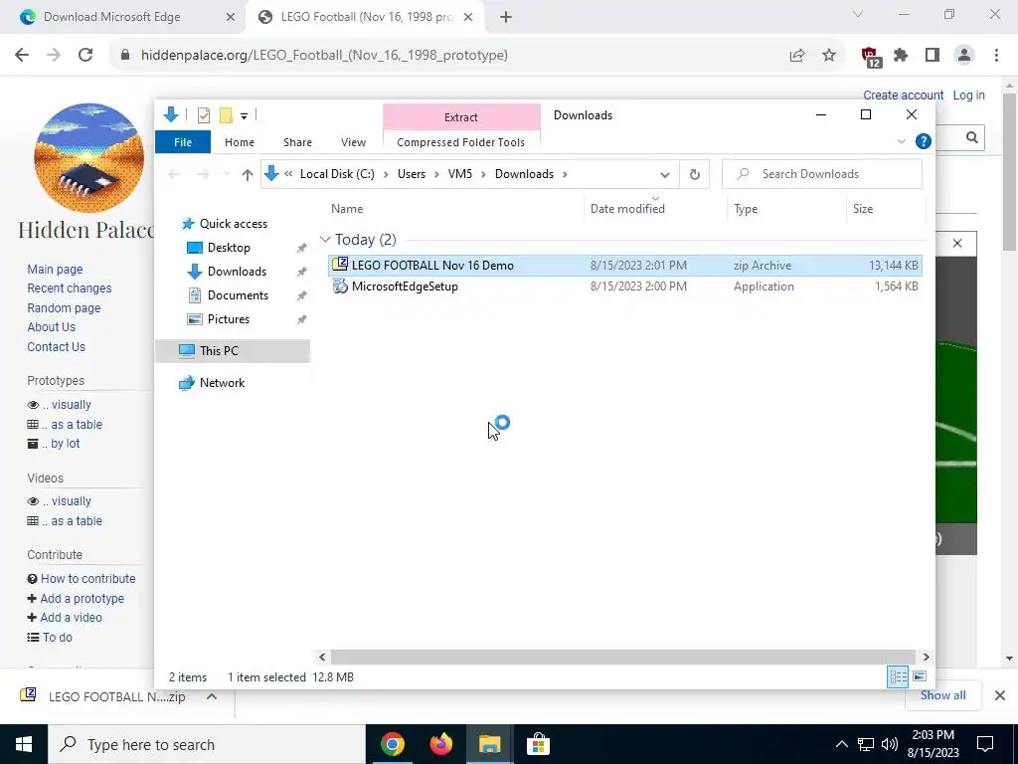1018x764 pixels.
Task: Switch to the Share ribbon tab
Action: click(x=297, y=142)
